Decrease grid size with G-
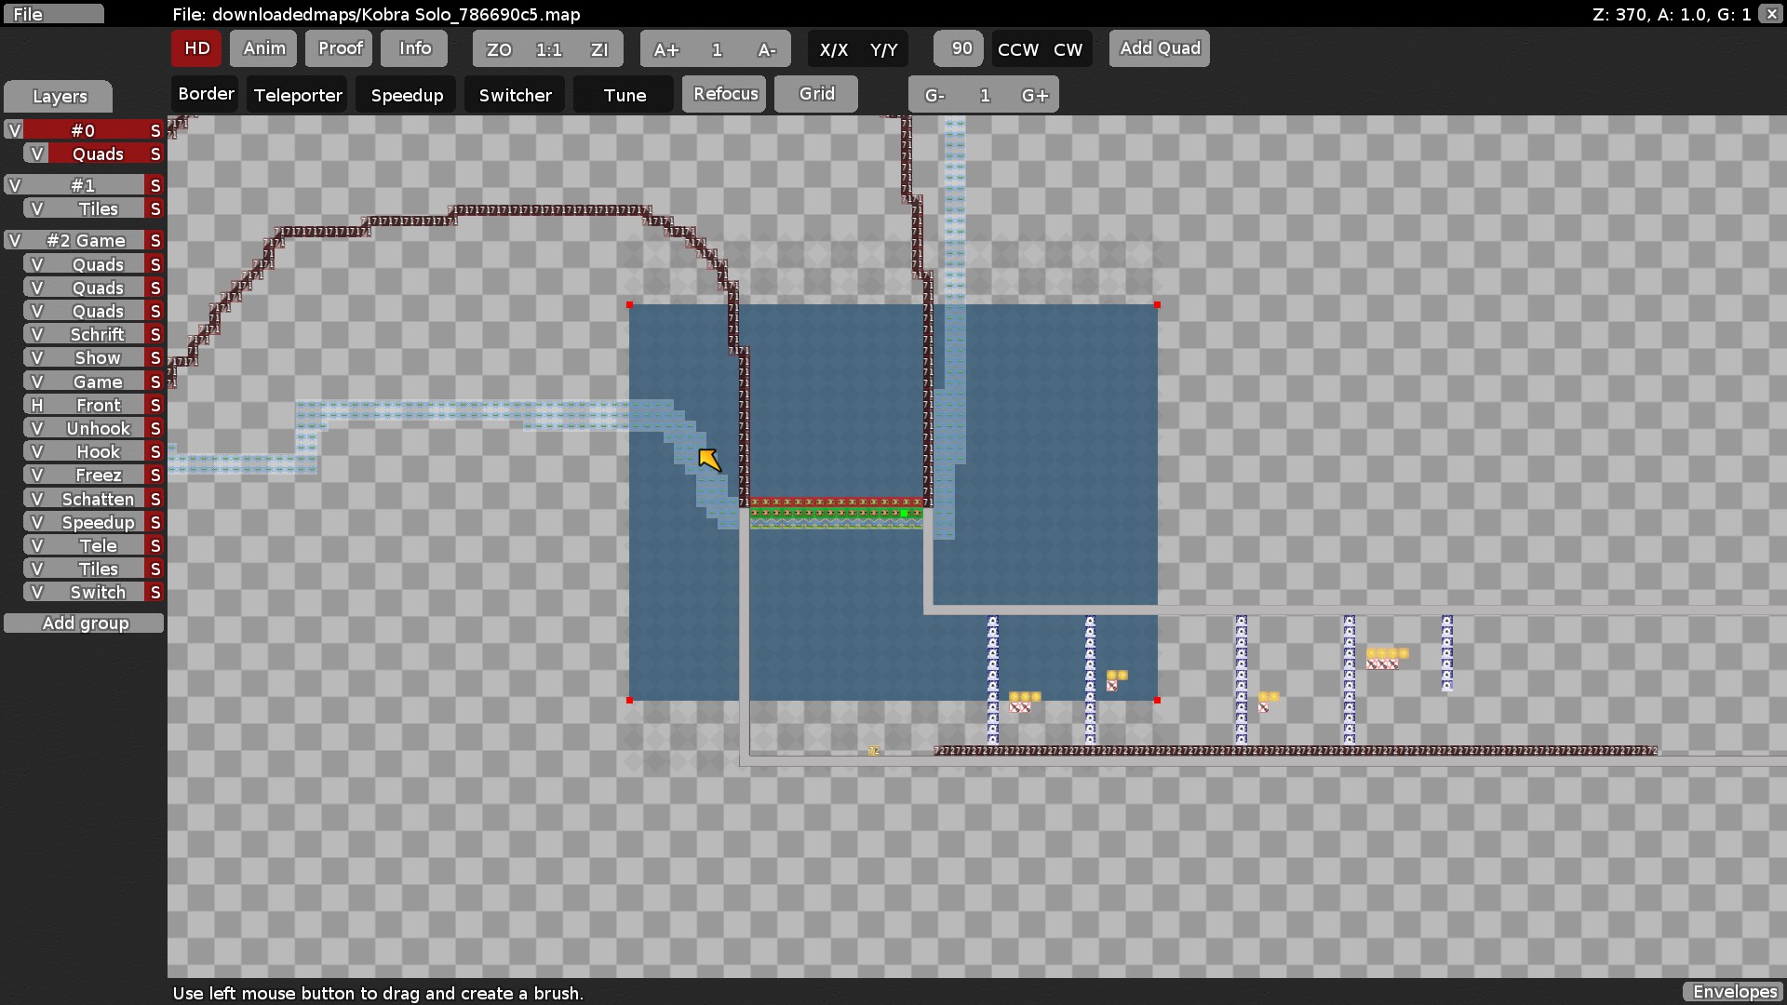 tap(934, 94)
